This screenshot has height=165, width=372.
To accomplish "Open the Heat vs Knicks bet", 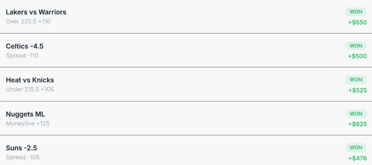I will point(30,80).
